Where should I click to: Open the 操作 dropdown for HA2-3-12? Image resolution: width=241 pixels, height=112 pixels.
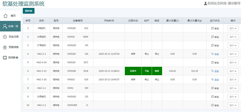point(233,71)
